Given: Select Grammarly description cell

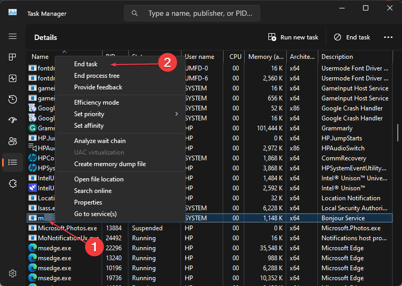Looking at the screenshot, I should point(337,128).
